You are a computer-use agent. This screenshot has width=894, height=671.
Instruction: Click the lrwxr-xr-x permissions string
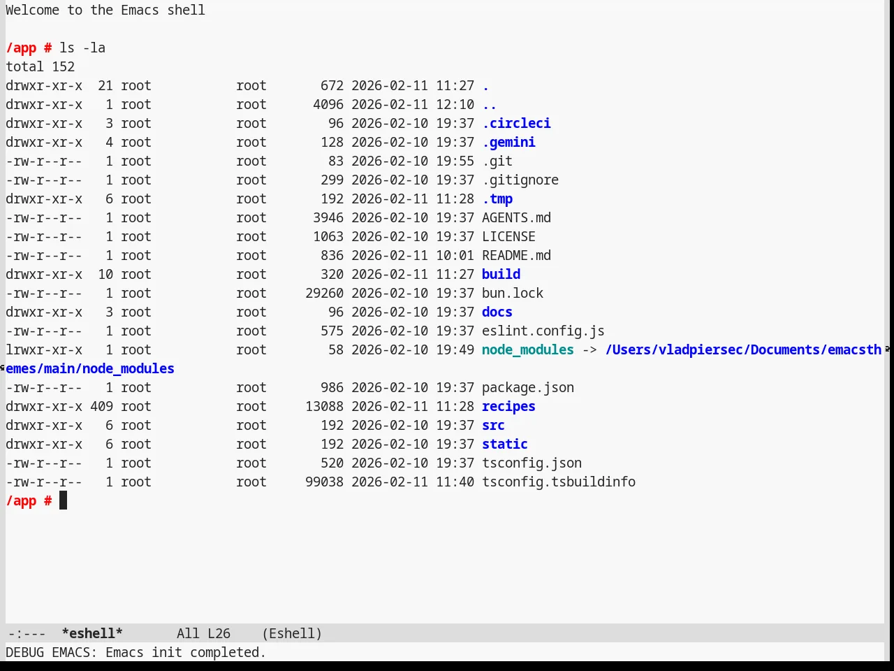(44, 349)
